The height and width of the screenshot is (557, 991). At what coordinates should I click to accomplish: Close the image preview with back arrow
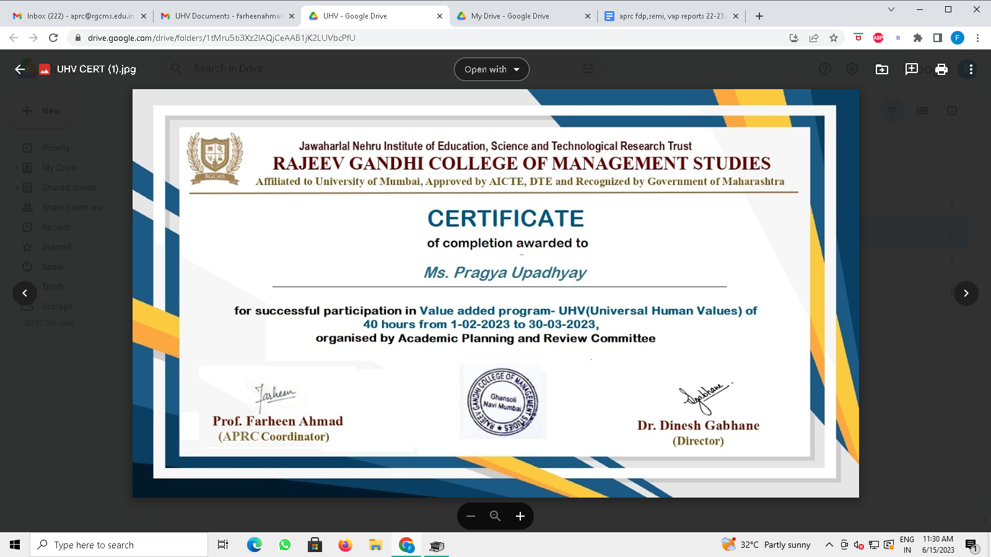tap(20, 69)
